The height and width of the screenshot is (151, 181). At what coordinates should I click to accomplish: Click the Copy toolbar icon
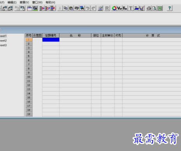(x=65, y=8)
